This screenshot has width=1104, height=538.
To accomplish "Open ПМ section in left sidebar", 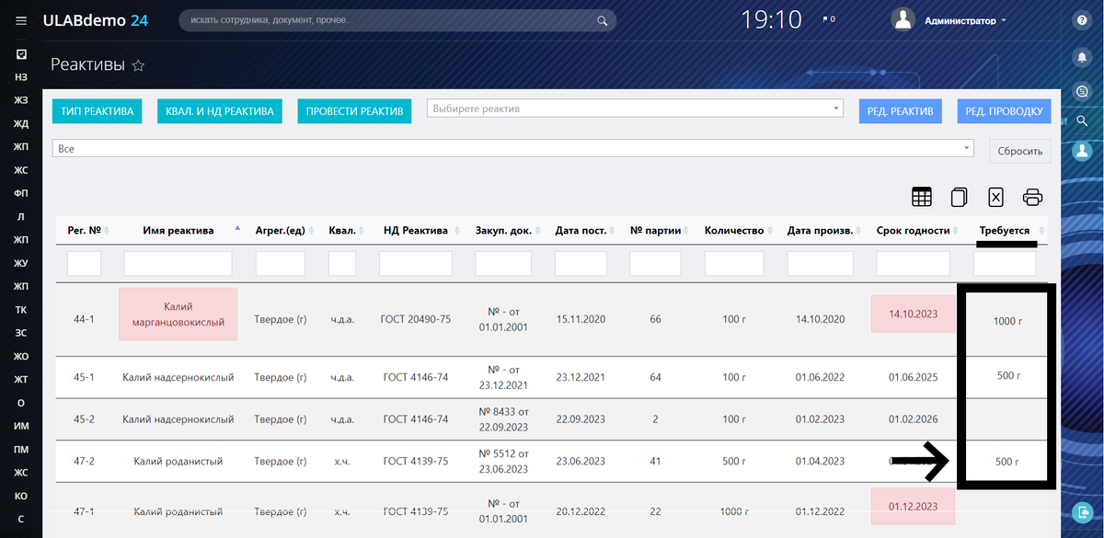I will pos(21,450).
